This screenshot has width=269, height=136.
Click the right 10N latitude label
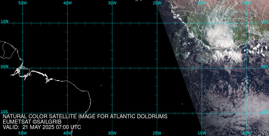pyautogui.click(x=264, y=22)
